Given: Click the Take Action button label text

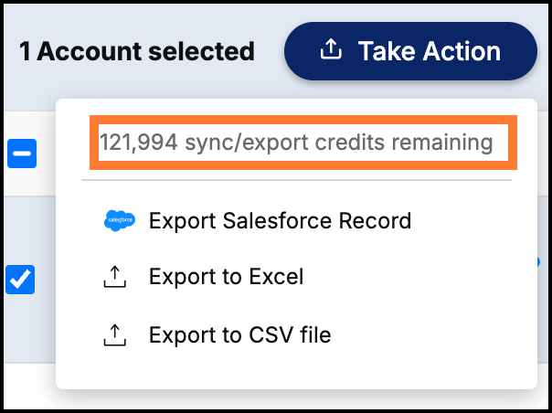Looking at the screenshot, I should (430, 51).
